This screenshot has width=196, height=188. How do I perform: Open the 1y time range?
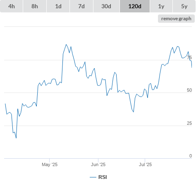[x=161, y=6]
